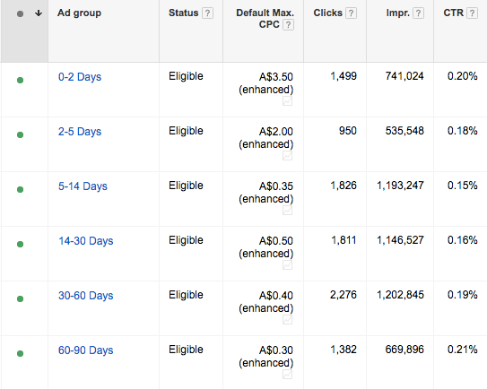
Task: Click the CTR help question mark icon
Action: [x=472, y=13]
